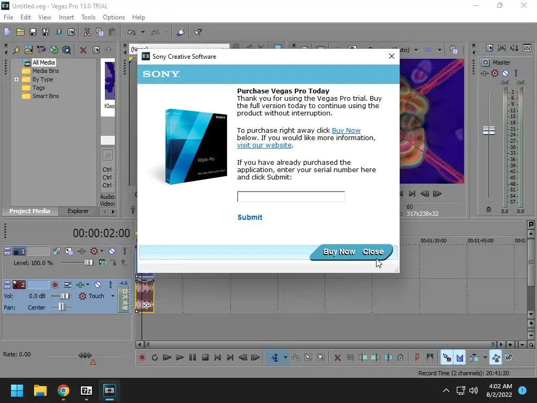Image resolution: width=537 pixels, height=403 pixels.
Task: Open Interactive Tutorials hand icon
Action: pyautogui.click(x=181, y=32)
